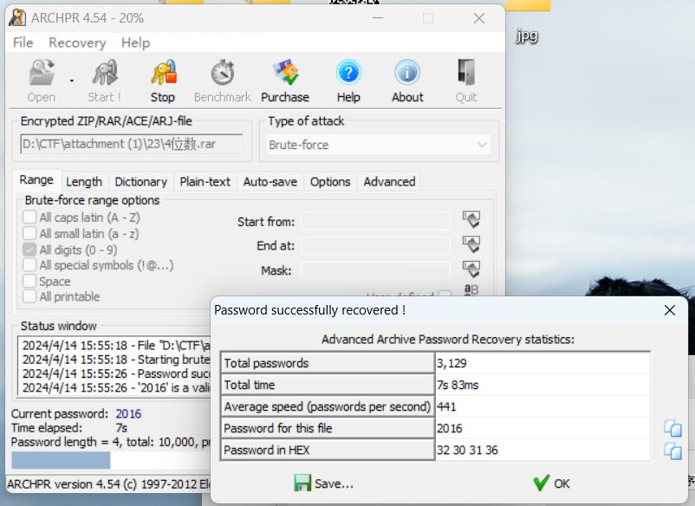Expand the Type of attack dropdown
Image resolution: width=695 pixels, height=506 pixels.
(x=379, y=145)
